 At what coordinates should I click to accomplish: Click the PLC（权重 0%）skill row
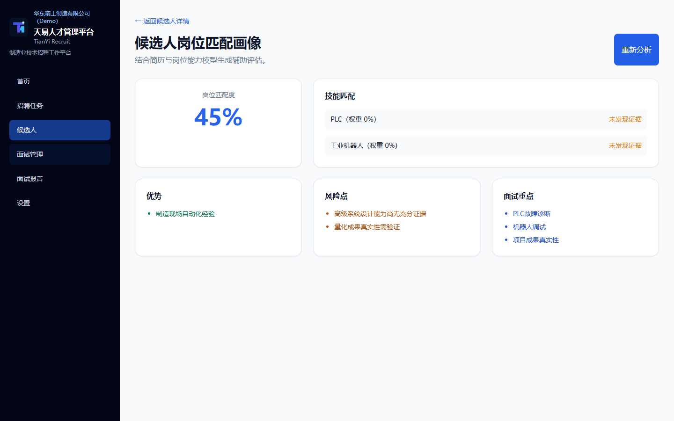click(x=486, y=119)
